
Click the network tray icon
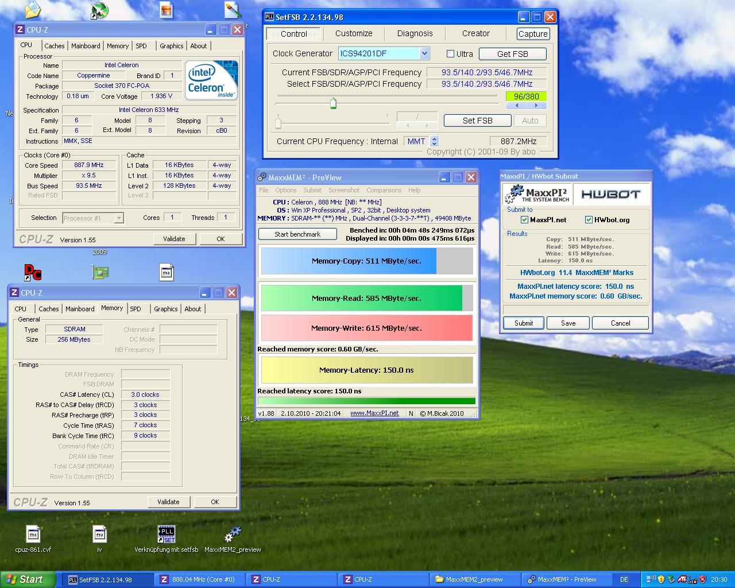point(651,579)
